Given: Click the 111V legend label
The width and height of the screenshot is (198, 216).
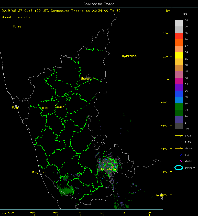Looking at the screenshot, I should click(x=188, y=142).
